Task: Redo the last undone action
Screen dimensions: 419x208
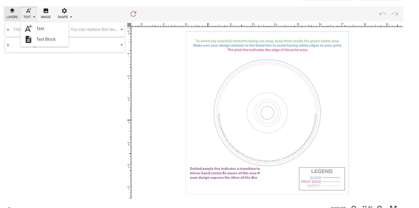Action: tap(395, 14)
